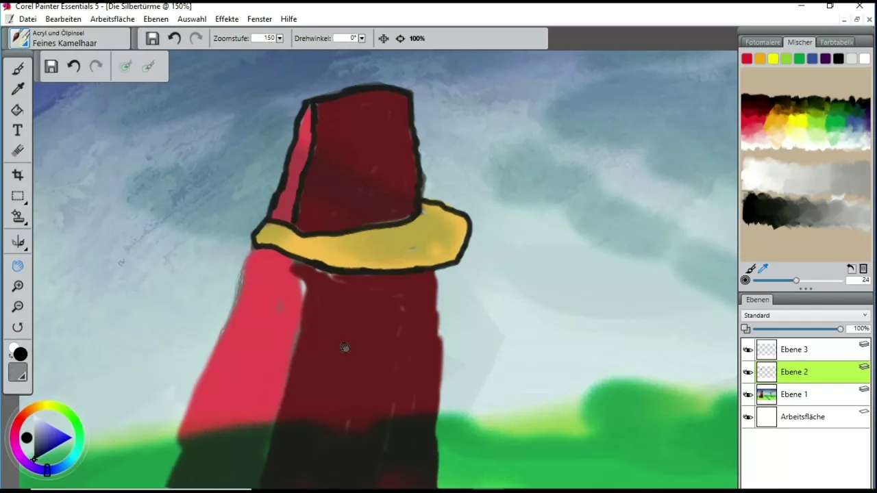Select the Cloner stamp tool
This screenshot has height=493, width=877.
coord(18,216)
